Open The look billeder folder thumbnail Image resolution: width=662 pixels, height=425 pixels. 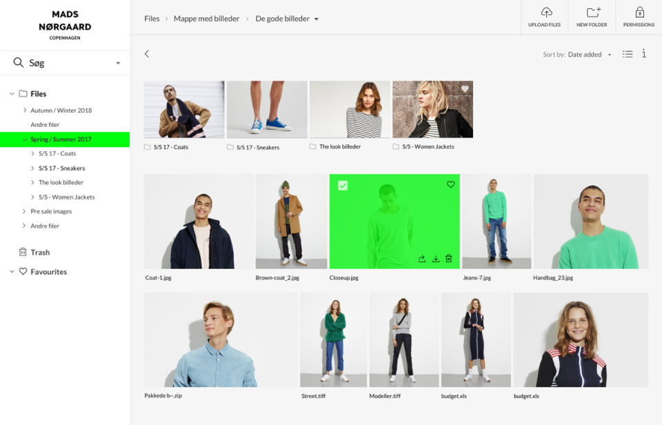click(x=350, y=110)
